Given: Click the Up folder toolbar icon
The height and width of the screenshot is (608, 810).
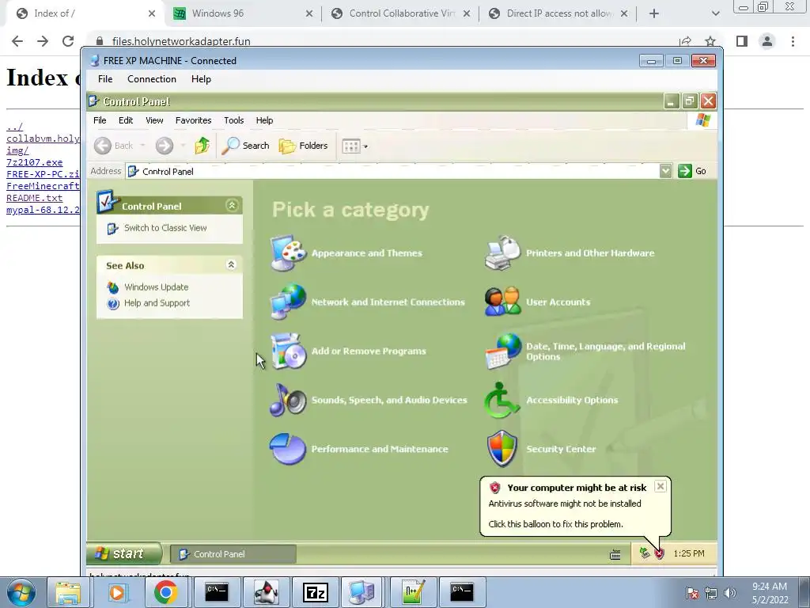Looking at the screenshot, I should pos(202,146).
